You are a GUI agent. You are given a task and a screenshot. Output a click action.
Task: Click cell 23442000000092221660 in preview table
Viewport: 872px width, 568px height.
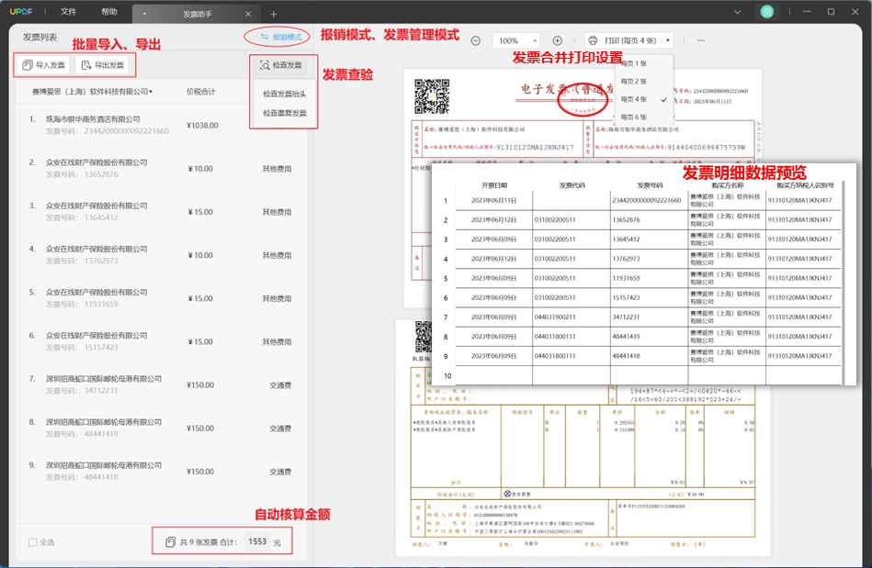pyautogui.click(x=647, y=200)
